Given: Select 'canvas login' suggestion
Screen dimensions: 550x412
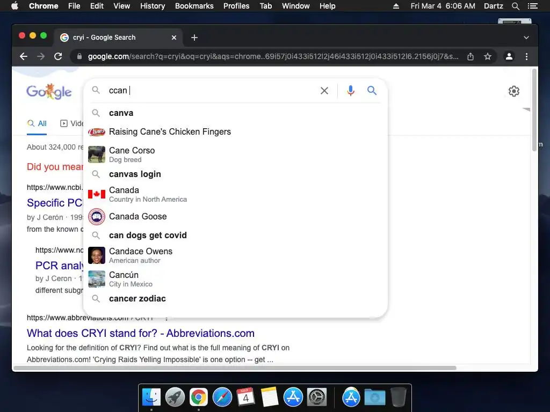Looking at the screenshot, I should pyautogui.click(x=235, y=174).
